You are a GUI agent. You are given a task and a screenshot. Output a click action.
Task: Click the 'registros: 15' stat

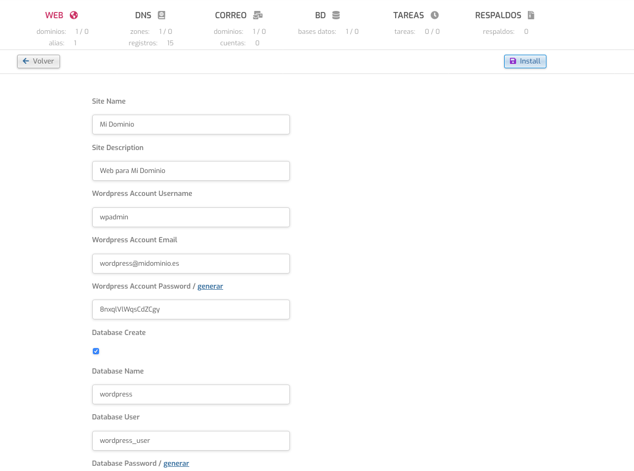[151, 43]
